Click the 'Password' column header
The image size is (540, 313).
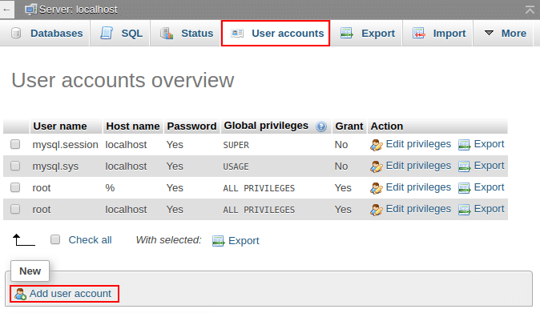(191, 126)
